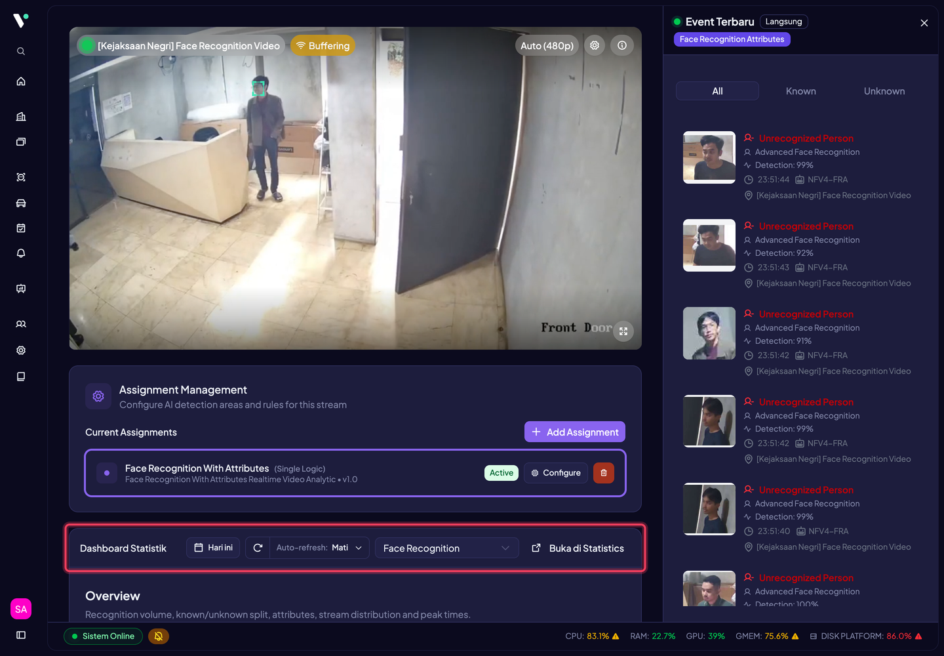Toggle the Active status badge
Viewport: 944px width, 656px height.
click(x=501, y=473)
